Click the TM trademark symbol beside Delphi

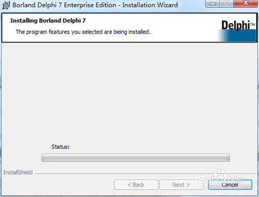coord(252,24)
